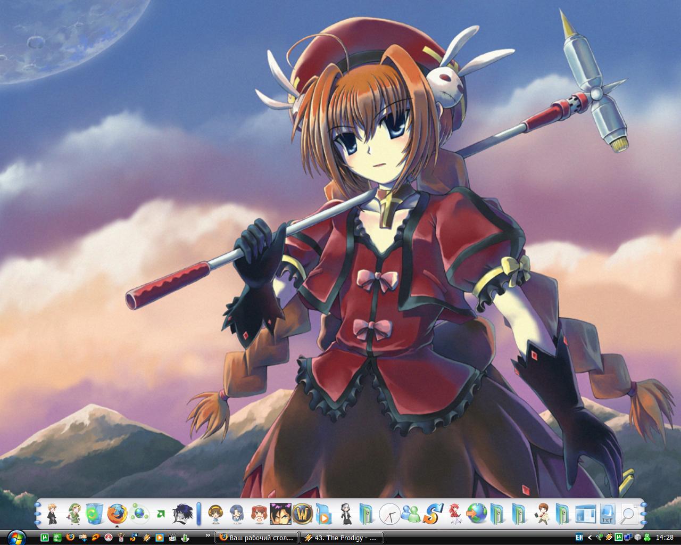Open the Windows Start orb
This screenshot has height=545, width=681.
[x=16, y=538]
